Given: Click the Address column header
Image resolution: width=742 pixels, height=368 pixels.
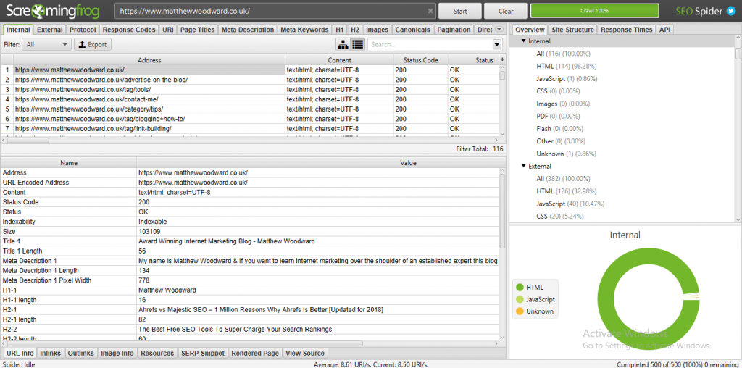Looking at the screenshot, I should [149, 60].
